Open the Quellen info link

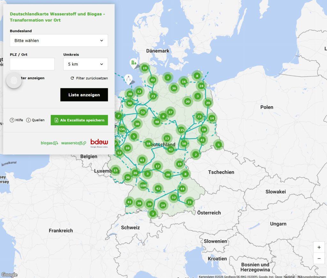pos(35,120)
